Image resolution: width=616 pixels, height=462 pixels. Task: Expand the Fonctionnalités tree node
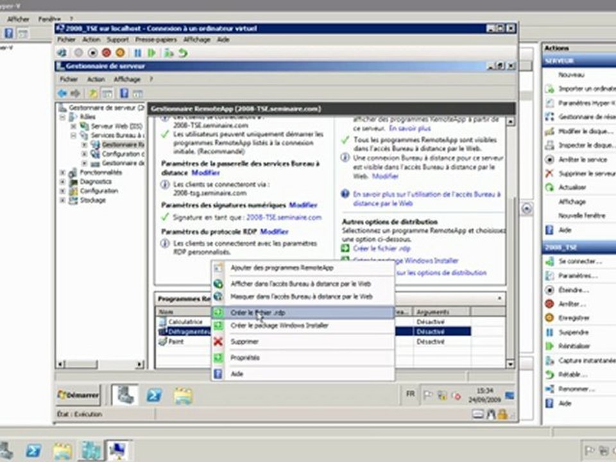tap(62, 173)
